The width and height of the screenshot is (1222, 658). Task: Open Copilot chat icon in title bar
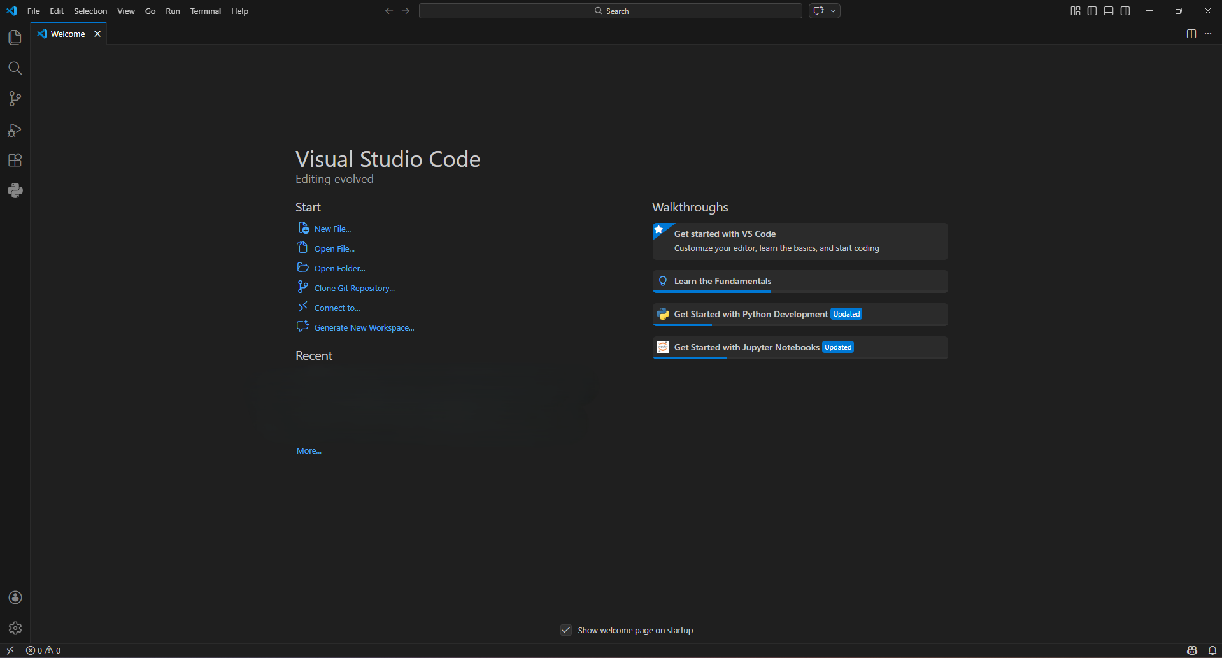[819, 11]
